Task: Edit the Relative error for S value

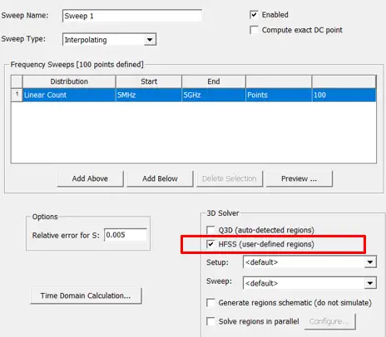Action: (x=126, y=235)
